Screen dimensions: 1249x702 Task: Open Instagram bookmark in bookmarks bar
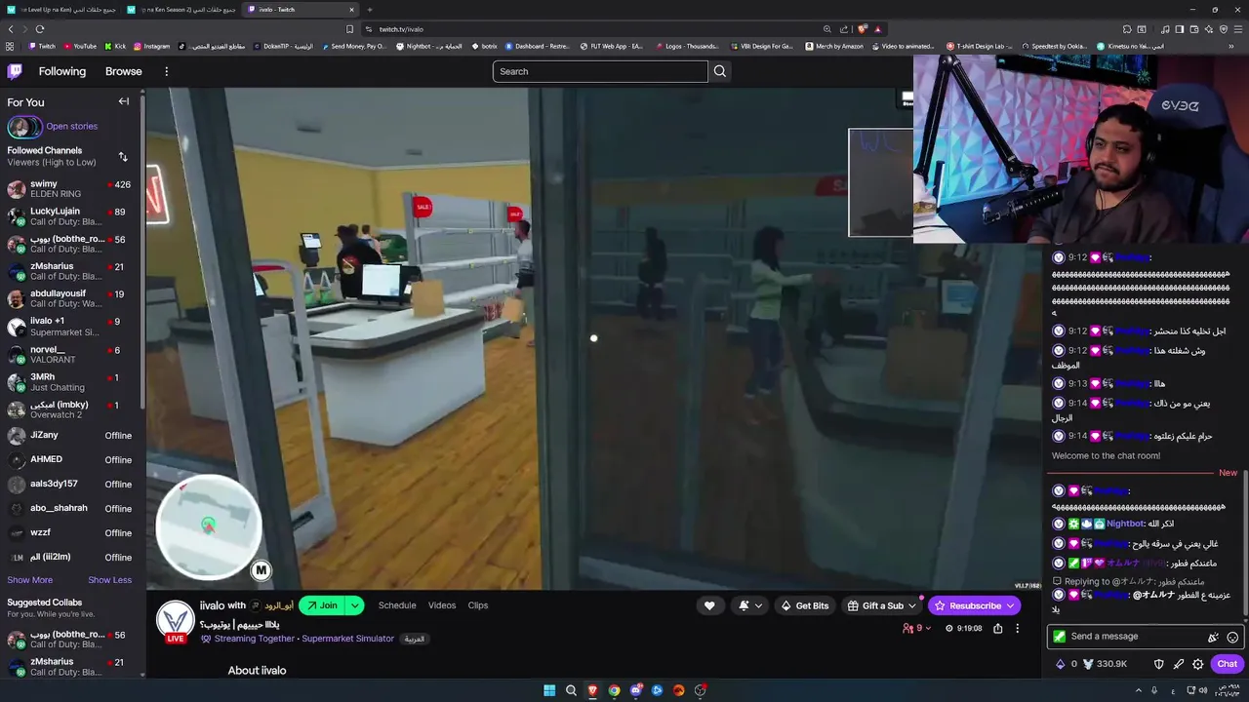click(x=151, y=46)
